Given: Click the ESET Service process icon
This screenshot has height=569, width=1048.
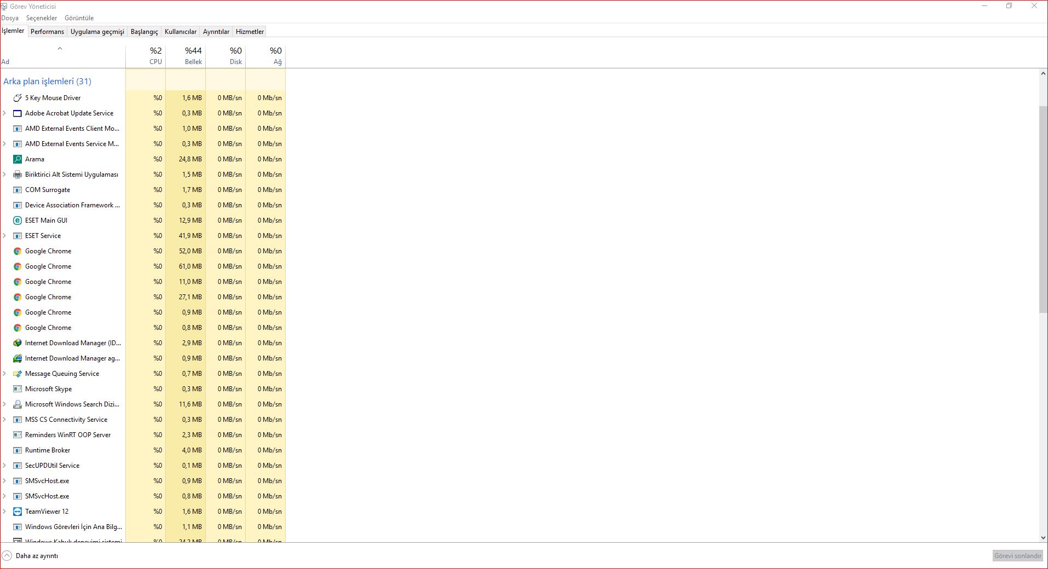Looking at the screenshot, I should pos(18,236).
